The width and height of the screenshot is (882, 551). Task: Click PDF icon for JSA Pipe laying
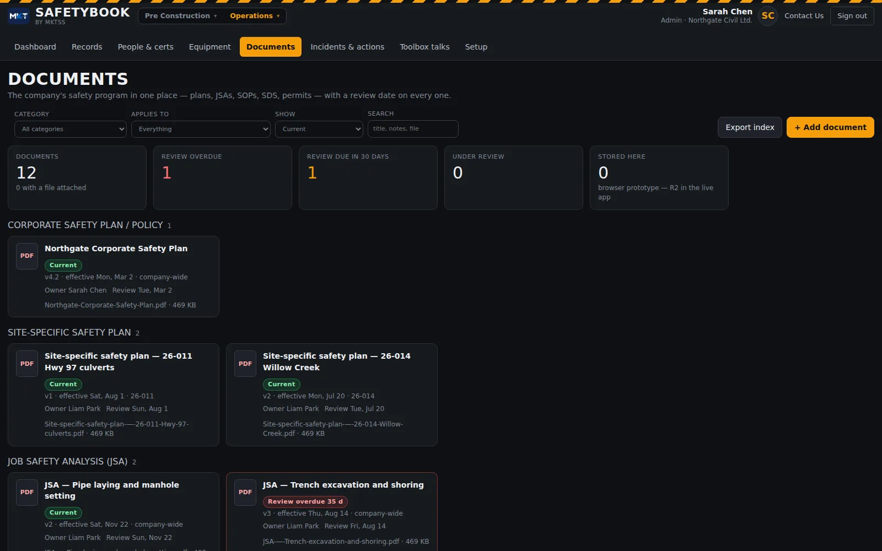click(x=27, y=493)
